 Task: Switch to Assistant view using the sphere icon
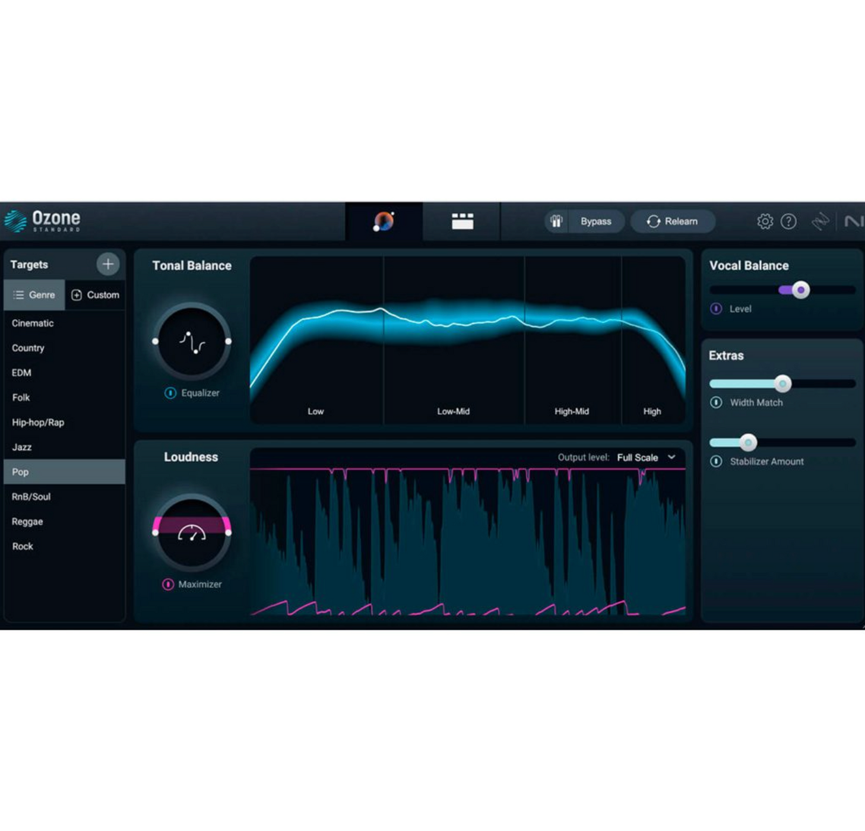click(383, 221)
